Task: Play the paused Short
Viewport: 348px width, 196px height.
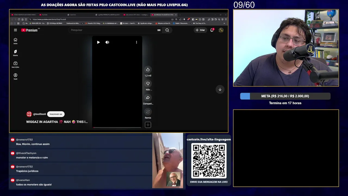Action: (98, 42)
